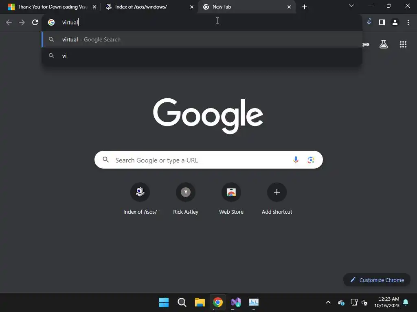Open Chrome from the taskbar
417x312 pixels.
point(218,302)
